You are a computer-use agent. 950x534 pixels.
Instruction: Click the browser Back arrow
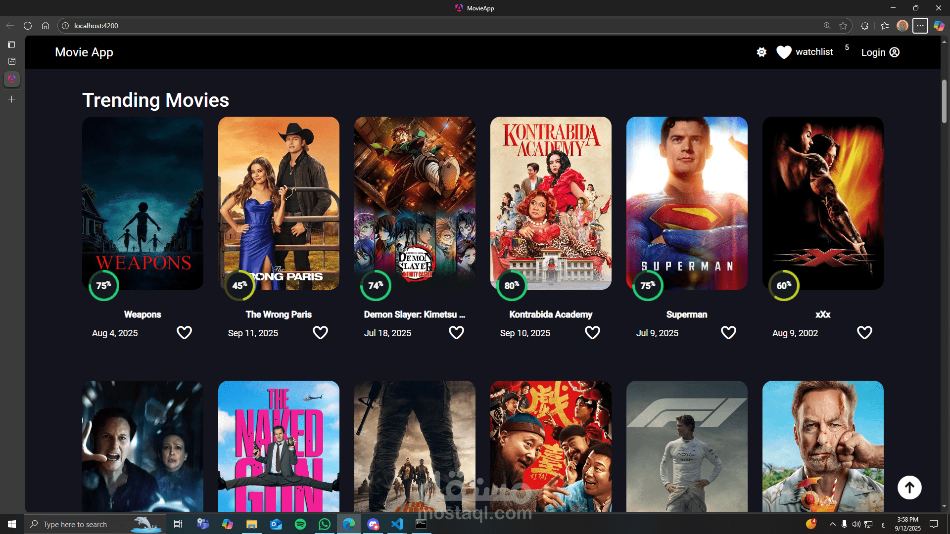10,26
